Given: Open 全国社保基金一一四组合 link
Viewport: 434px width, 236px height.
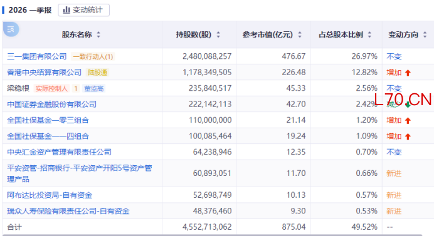Looking at the screenshot, I should coord(48,136).
